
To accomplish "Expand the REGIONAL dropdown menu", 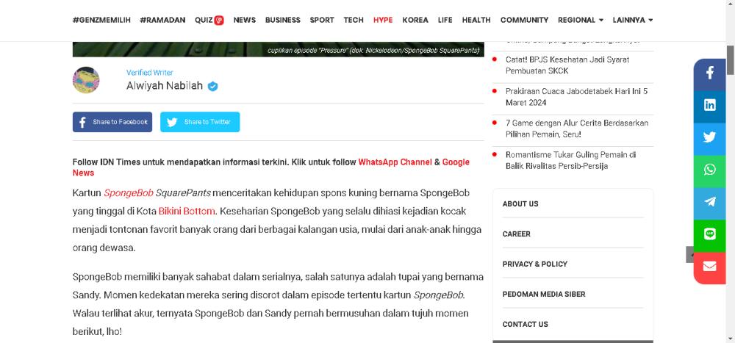I will tap(581, 20).
